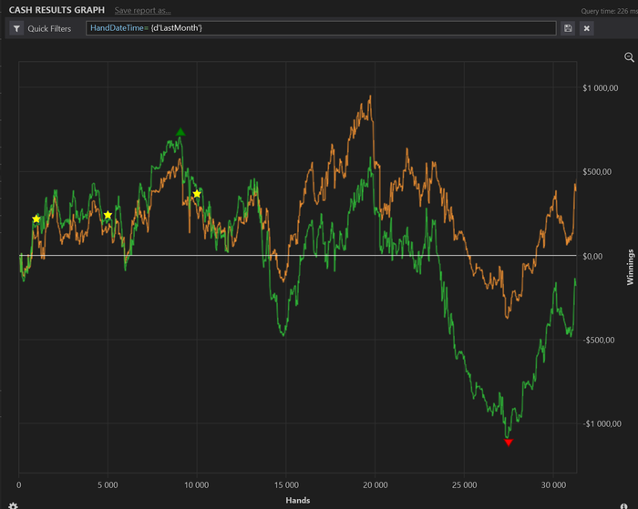Click the '30 000' x-axis label
Screen dimensions: 638x509
(x=553, y=485)
